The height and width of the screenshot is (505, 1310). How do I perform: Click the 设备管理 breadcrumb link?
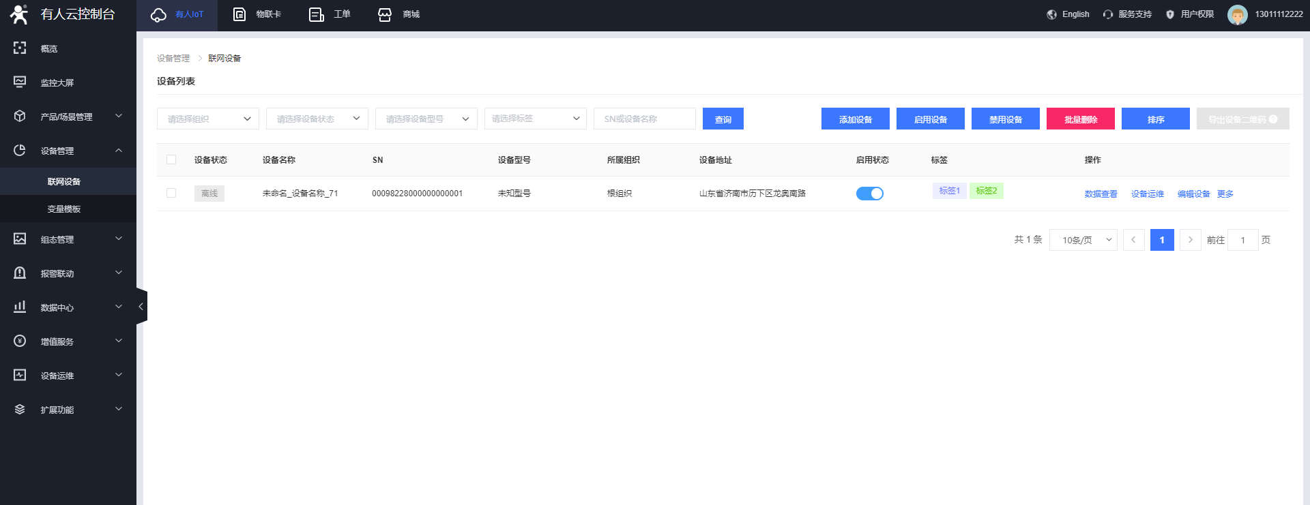click(x=173, y=59)
